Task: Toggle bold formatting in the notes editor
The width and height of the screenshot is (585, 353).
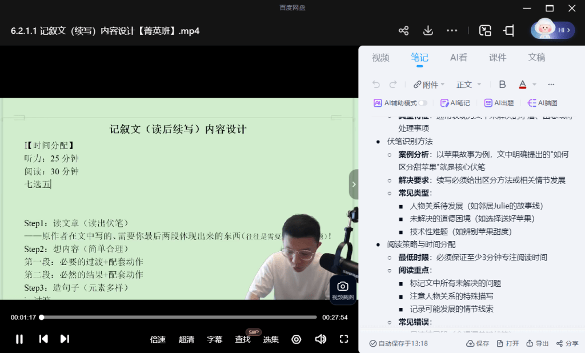Action: click(502, 84)
